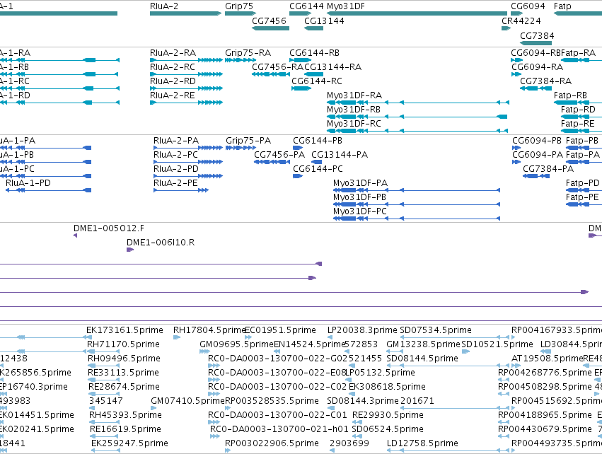Open transcript CG6144-RC
Viewport: 602px width, 454px height.
[317, 81]
